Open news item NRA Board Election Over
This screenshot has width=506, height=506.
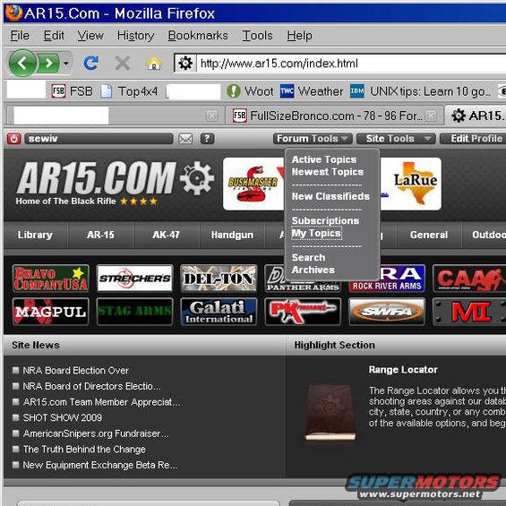coord(75,371)
